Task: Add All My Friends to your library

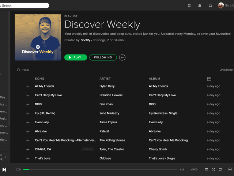Action: 28,86
